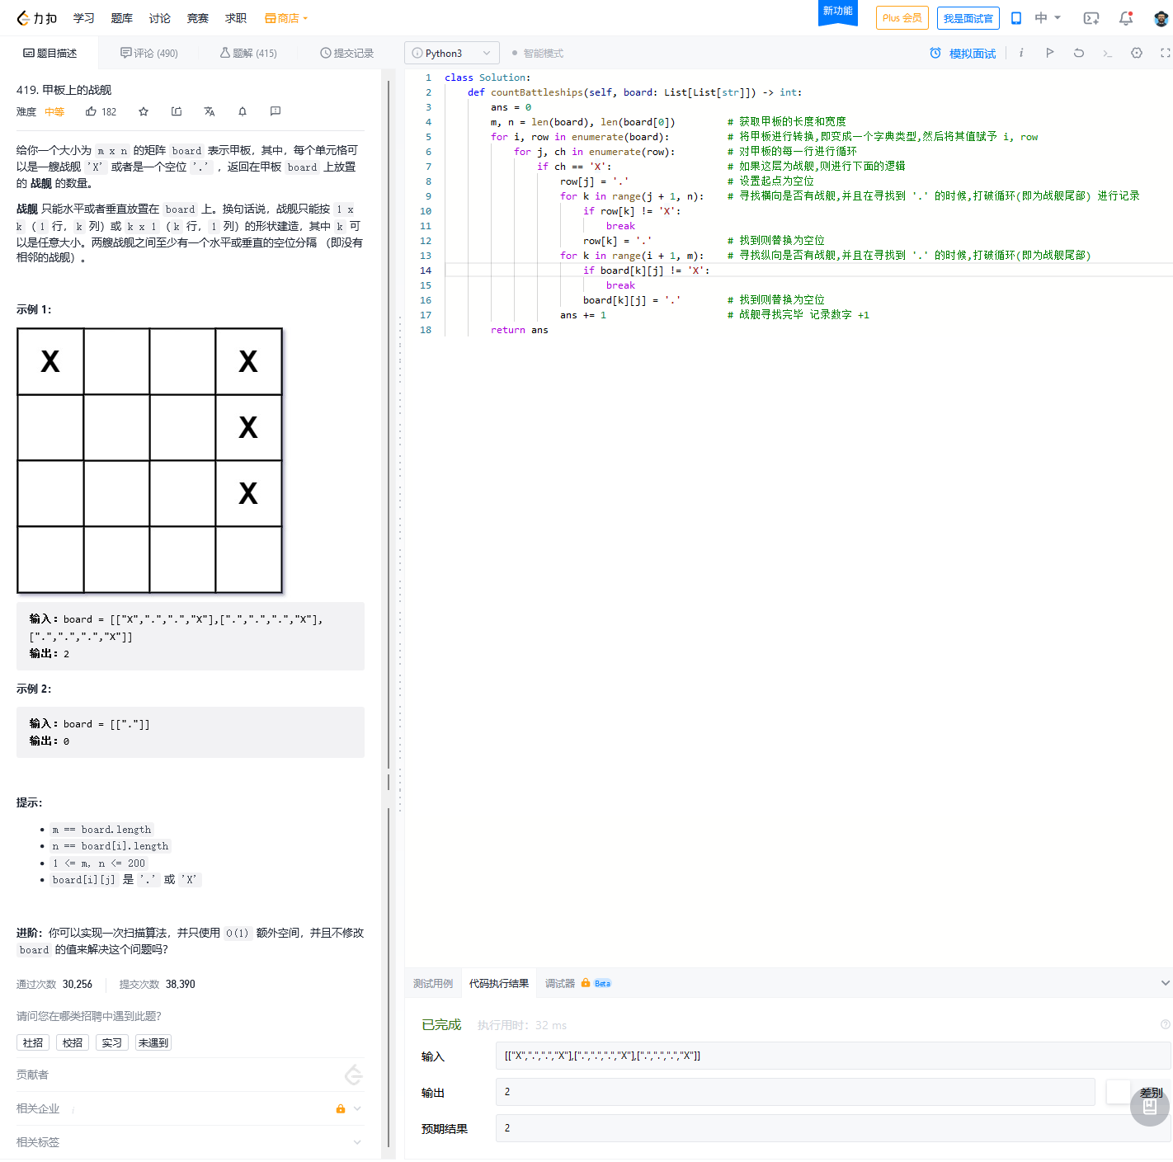Open the 题解 (415) tab
Image resolution: width=1173 pixels, height=1162 pixels.
[248, 53]
